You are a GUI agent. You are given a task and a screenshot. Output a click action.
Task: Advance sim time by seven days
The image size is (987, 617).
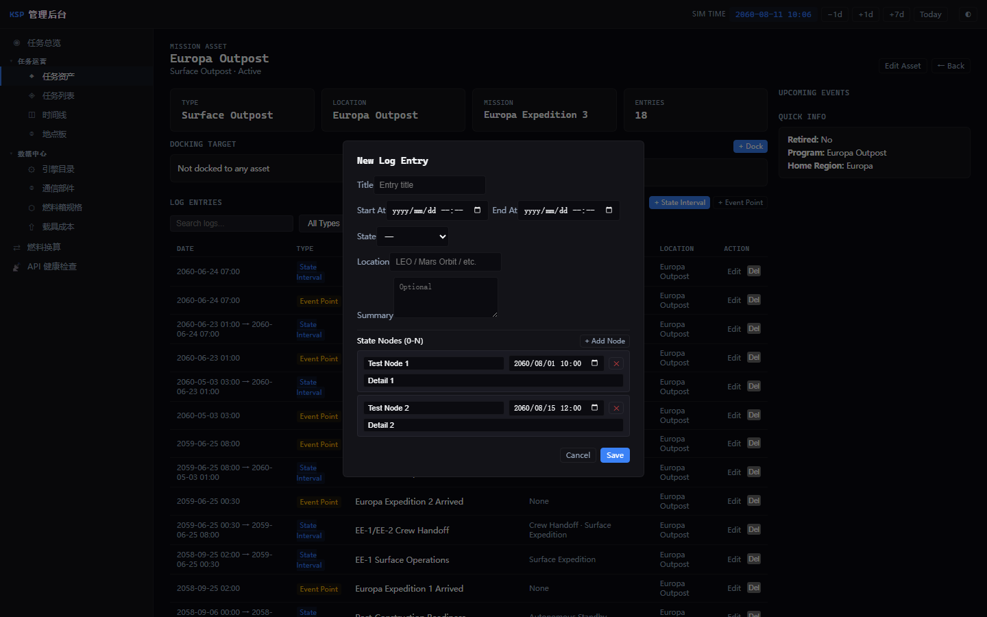(897, 14)
